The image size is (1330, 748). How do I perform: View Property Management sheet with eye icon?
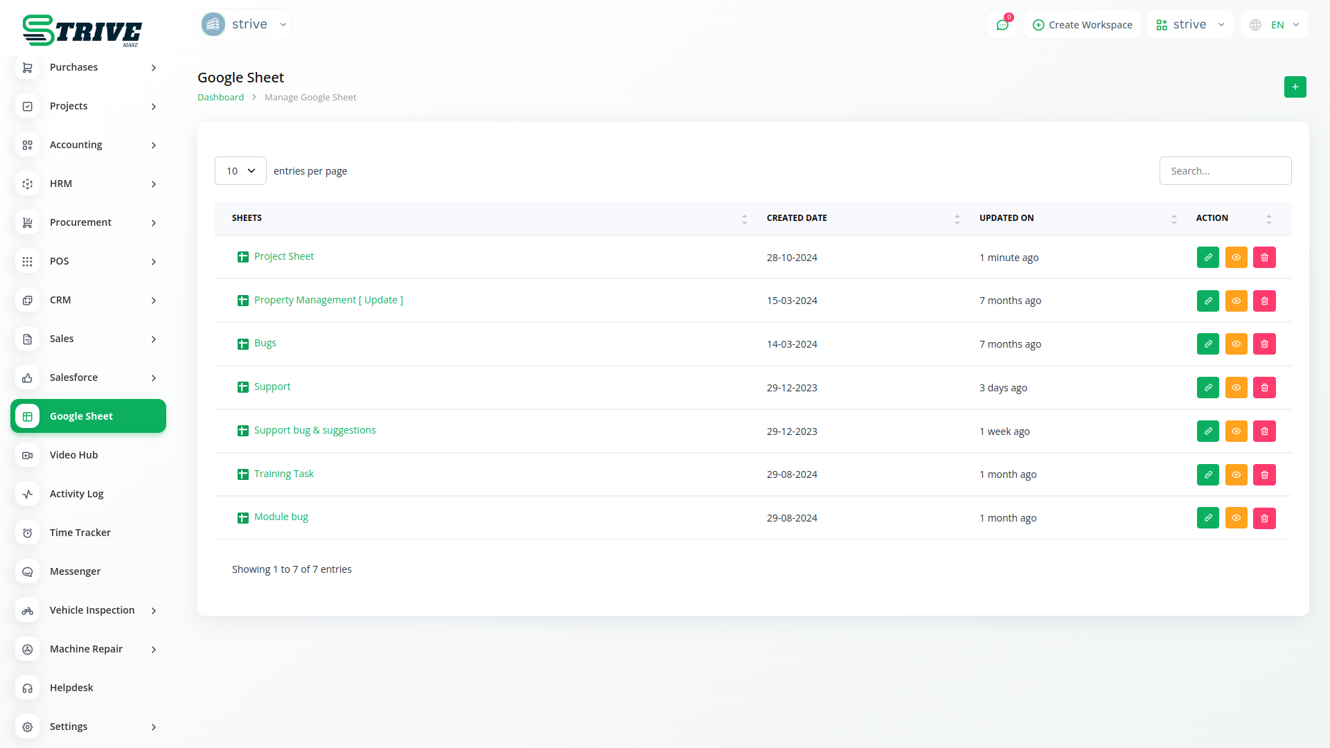click(1236, 301)
